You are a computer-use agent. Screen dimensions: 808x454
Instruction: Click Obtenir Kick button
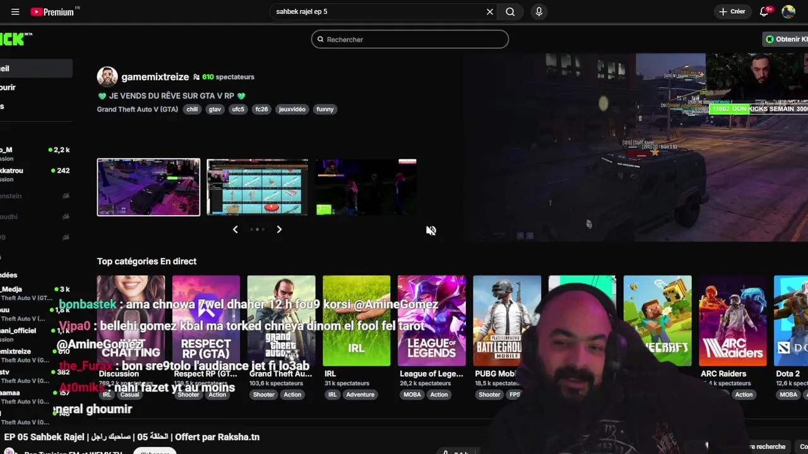point(786,39)
